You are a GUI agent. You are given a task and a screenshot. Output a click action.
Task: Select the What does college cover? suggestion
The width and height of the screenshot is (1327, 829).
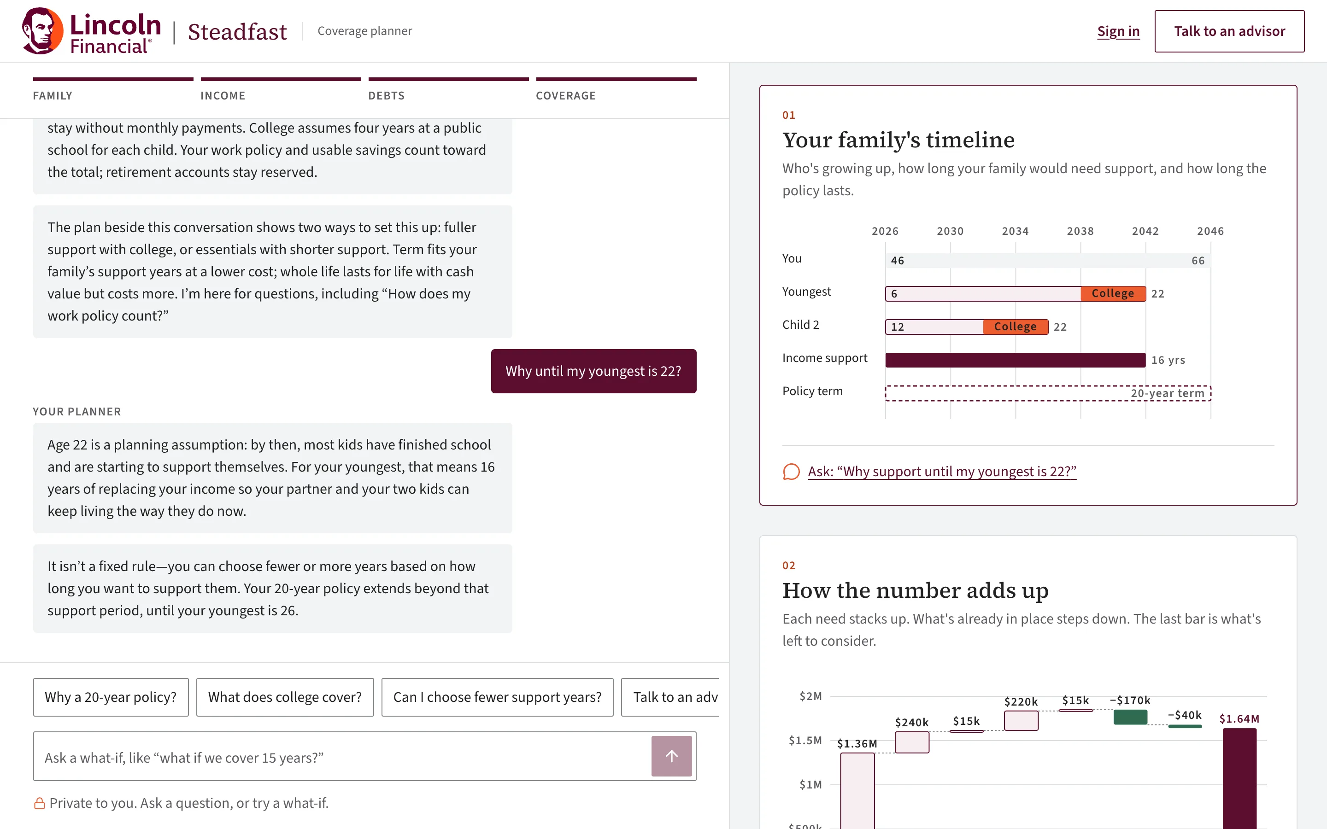[285, 697]
